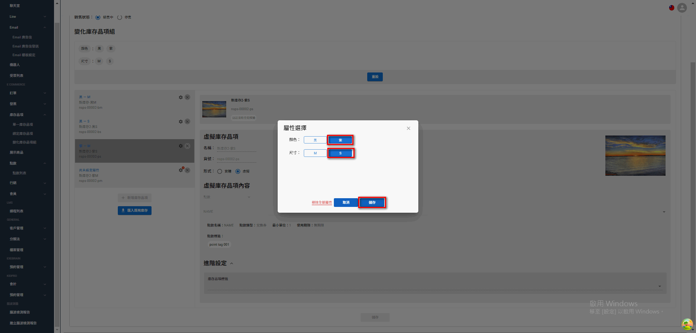Remove the 尚未設定屬性 inventory item
This screenshot has height=333, width=696.
187,170
